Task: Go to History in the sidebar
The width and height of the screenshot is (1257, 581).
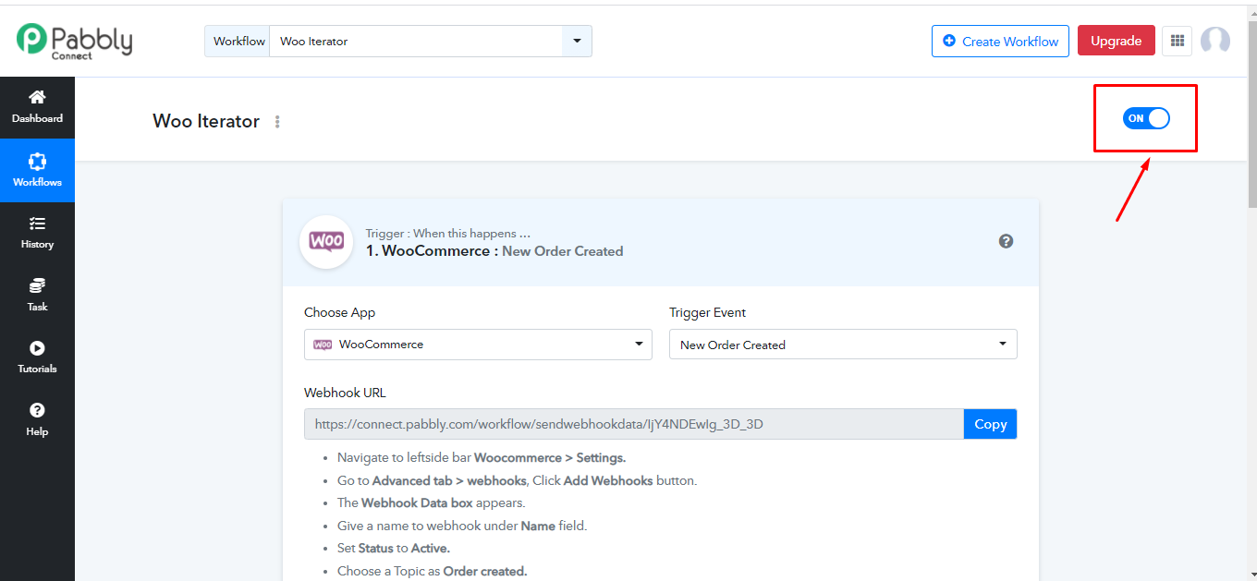Action: point(37,233)
